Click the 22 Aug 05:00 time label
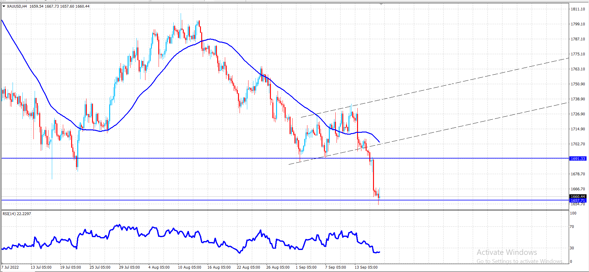Viewport: 589px width, 272px height. click(248, 267)
